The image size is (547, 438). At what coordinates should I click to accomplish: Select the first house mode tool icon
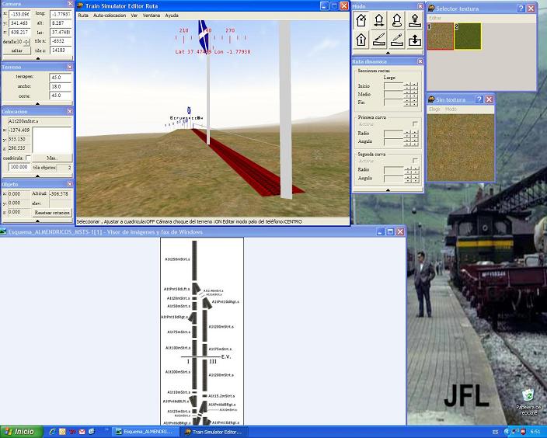click(361, 20)
